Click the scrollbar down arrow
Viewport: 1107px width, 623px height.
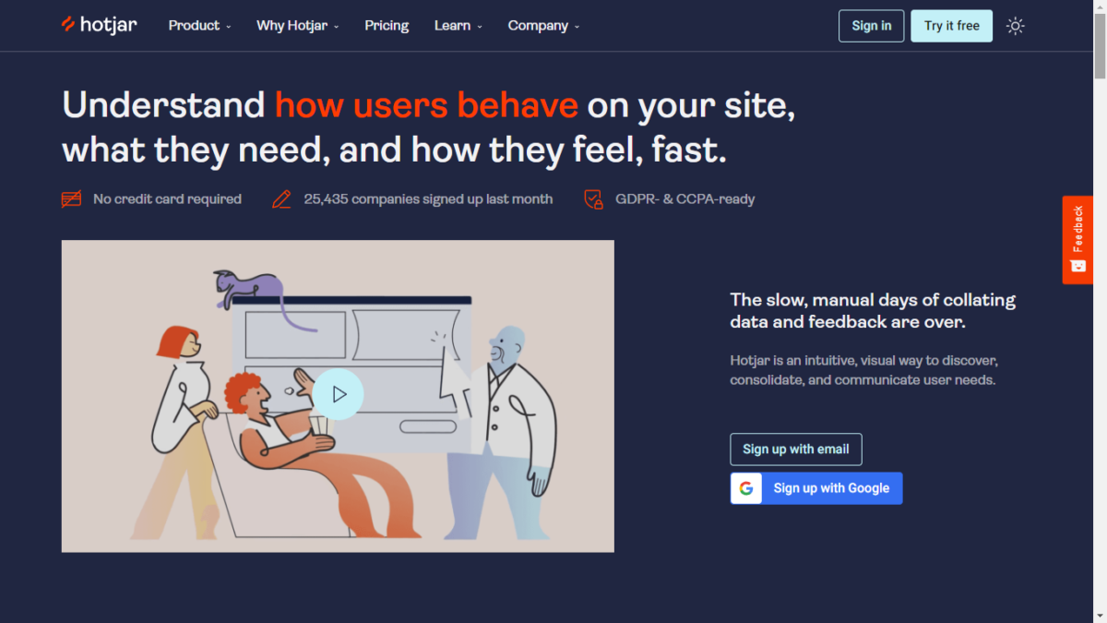(1100, 616)
